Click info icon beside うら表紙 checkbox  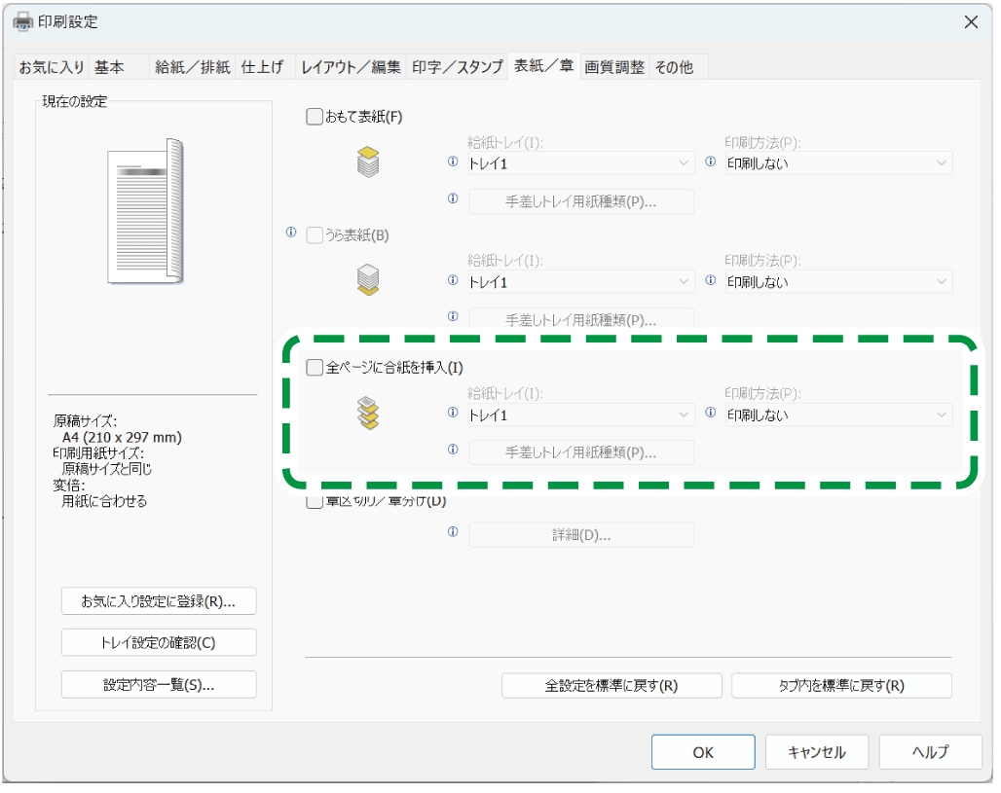291,234
